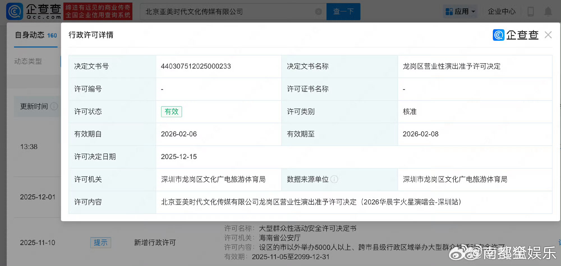
Task: Click the 提示 tag next to 新增行政许可
Action: pyautogui.click(x=100, y=242)
